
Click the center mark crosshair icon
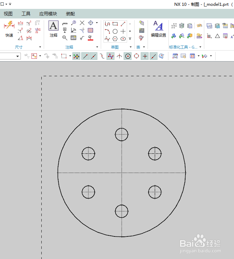coord(91,23)
